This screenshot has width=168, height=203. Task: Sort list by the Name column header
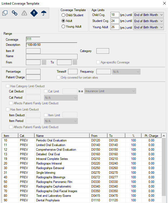[62, 136]
